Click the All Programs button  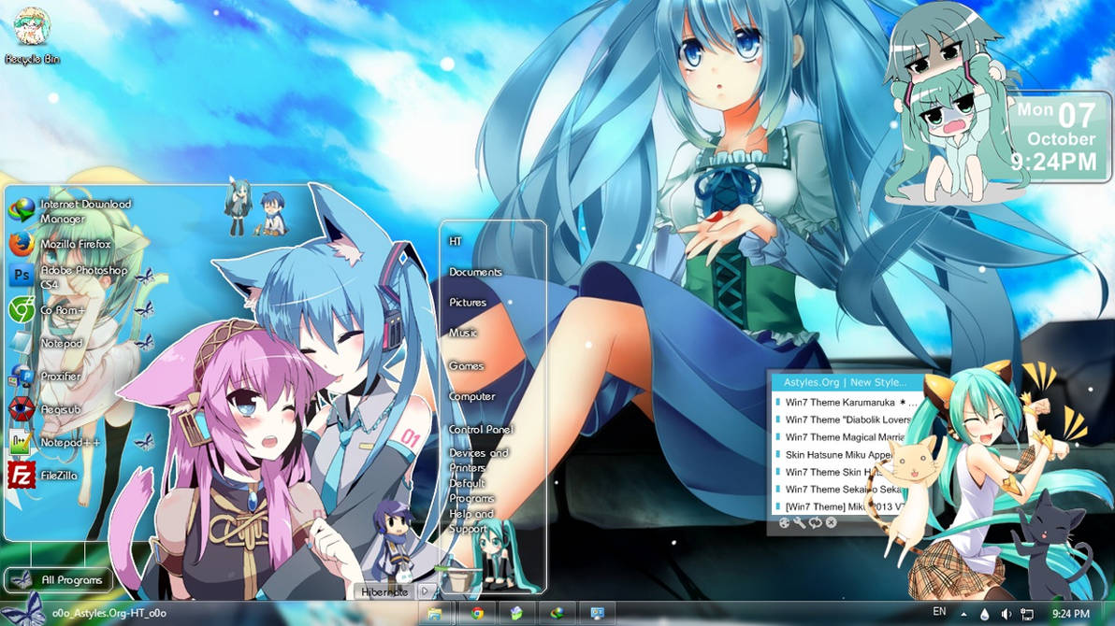point(58,580)
